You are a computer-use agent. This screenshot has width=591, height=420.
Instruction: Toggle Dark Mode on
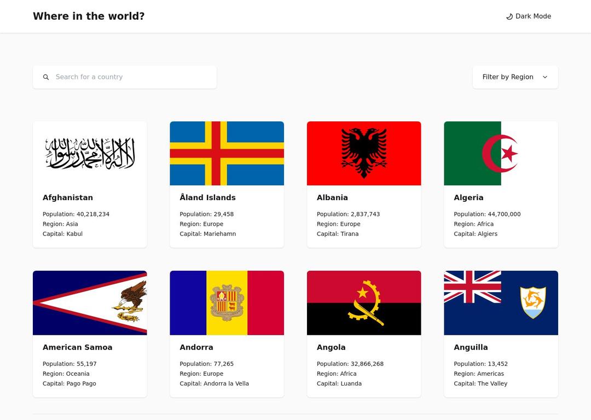click(528, 16)
